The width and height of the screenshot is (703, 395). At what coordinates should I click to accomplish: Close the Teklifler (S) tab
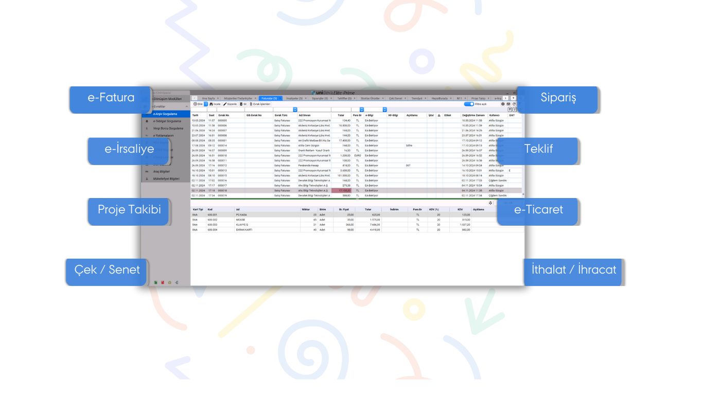355,98
